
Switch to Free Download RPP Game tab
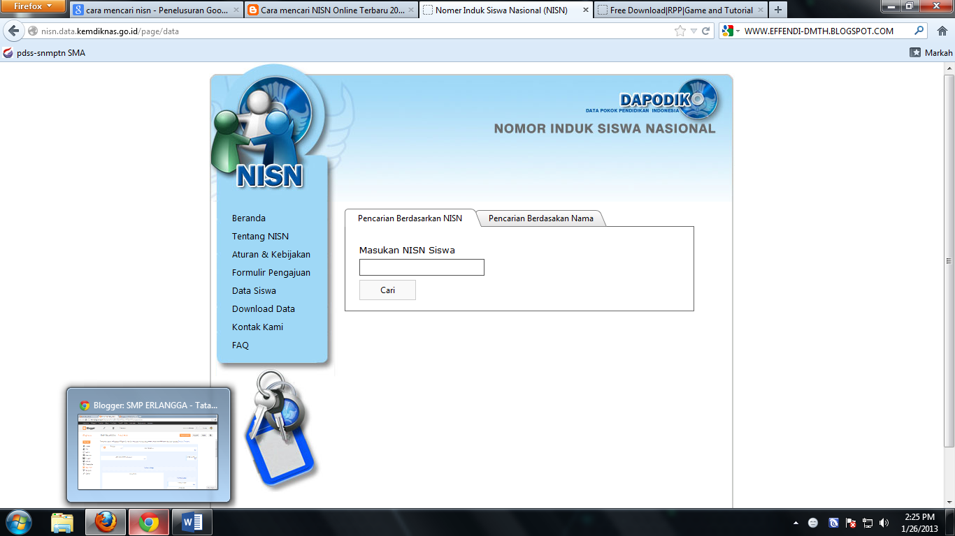(x=681, y=10)
